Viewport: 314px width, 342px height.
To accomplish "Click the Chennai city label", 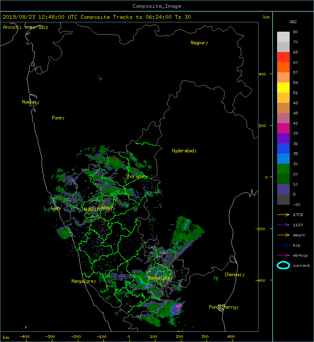I will [234, 275].
